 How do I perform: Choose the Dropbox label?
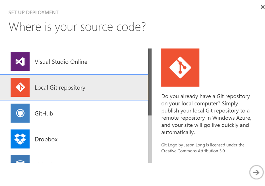46,139
